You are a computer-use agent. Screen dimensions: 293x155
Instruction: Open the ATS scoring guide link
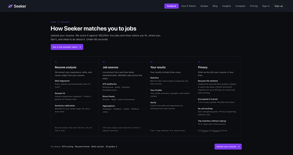click(x=67, y=147)
